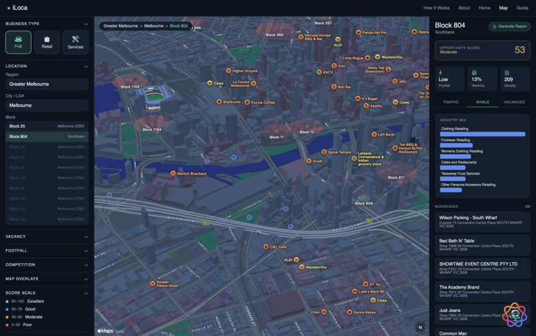This screenshot has height=336, width=536.
Task: Click the Block 811 zone on map
Action: [x=396, y=173]
